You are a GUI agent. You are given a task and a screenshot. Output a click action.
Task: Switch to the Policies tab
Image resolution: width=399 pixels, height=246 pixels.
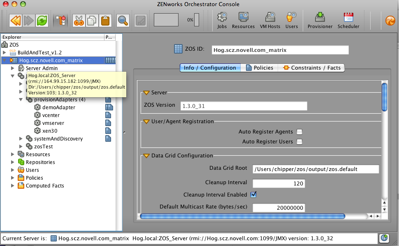click(259, 68)
